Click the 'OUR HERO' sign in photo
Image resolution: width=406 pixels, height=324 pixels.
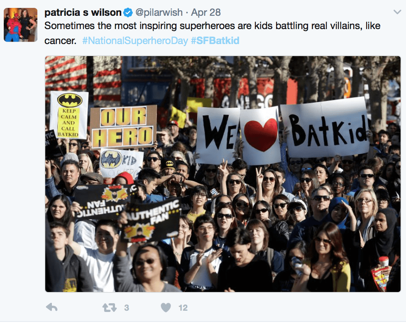pos(124,127)
